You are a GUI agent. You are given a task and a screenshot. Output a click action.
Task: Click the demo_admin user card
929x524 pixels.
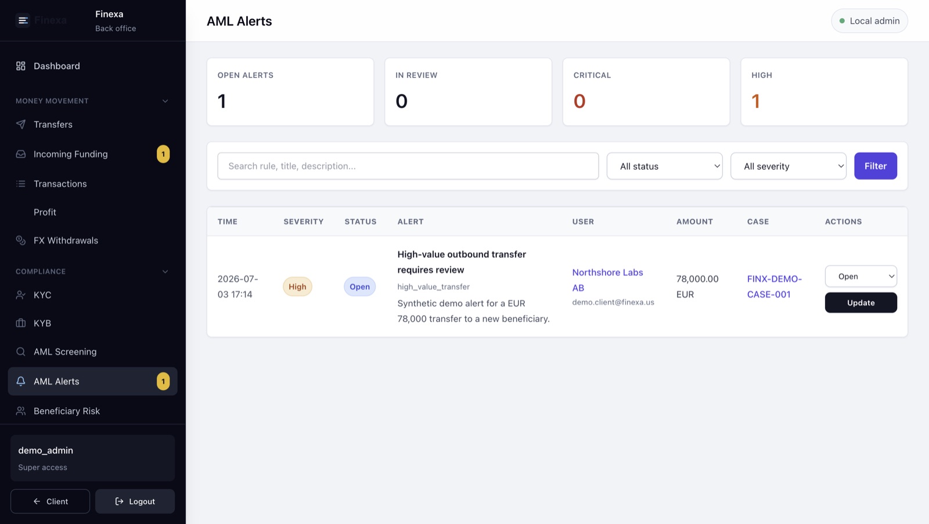(93, 458)
